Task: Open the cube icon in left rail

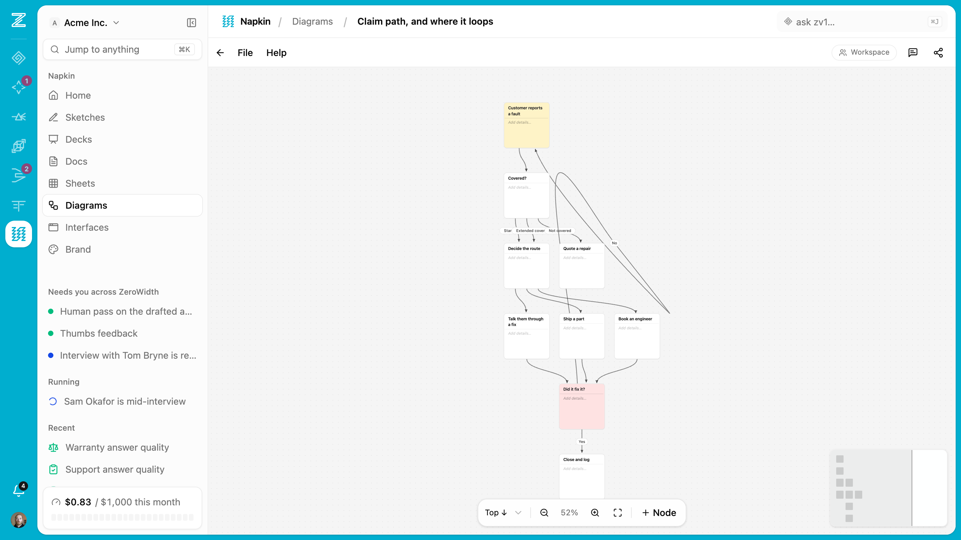Action: 18,146
